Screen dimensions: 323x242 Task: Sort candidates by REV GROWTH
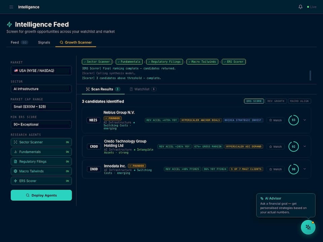coord(276,101)
